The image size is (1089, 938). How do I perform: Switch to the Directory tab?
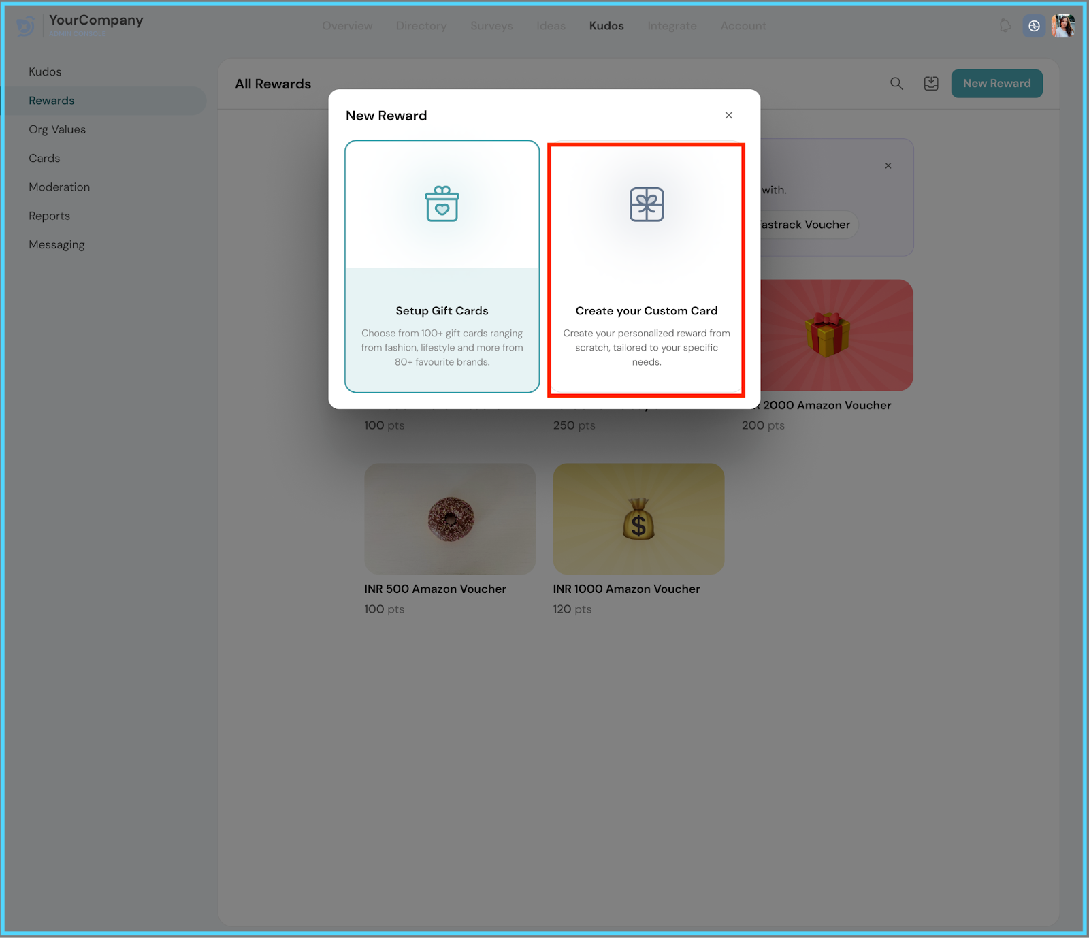click(421, 26)
